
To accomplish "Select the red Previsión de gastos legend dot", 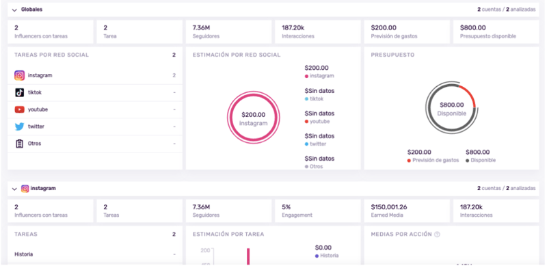I will (x=409, y=161).
